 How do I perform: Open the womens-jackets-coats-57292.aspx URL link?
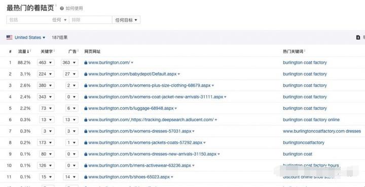click(x=145, y=142)
